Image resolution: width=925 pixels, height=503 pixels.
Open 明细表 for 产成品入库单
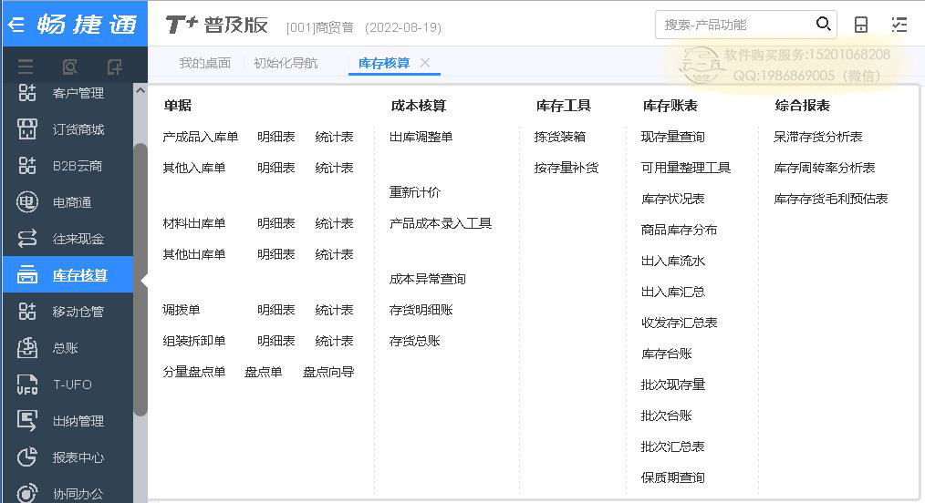coord(276,137)
